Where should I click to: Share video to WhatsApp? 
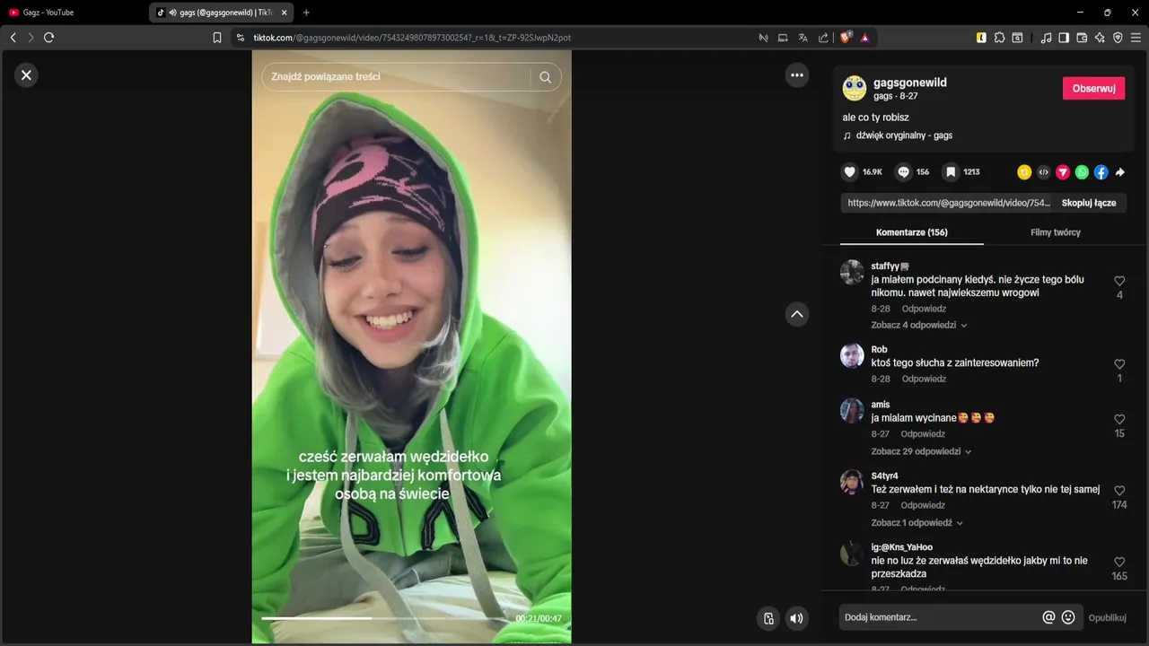point(1082,172)
